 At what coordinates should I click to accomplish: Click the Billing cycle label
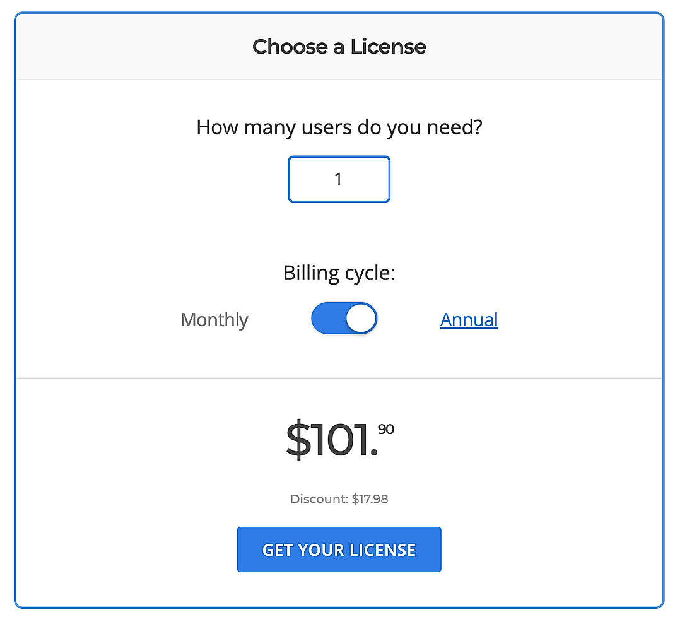click(x=339, y=273)
